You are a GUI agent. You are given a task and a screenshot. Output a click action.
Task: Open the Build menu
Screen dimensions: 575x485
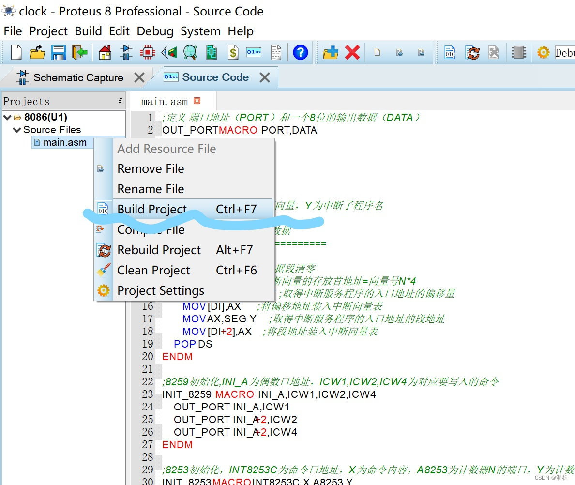88,31
